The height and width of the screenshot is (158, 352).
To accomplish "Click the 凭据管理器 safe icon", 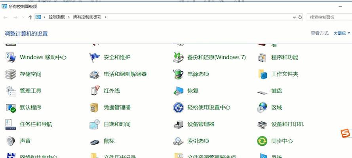I will 95,108.
